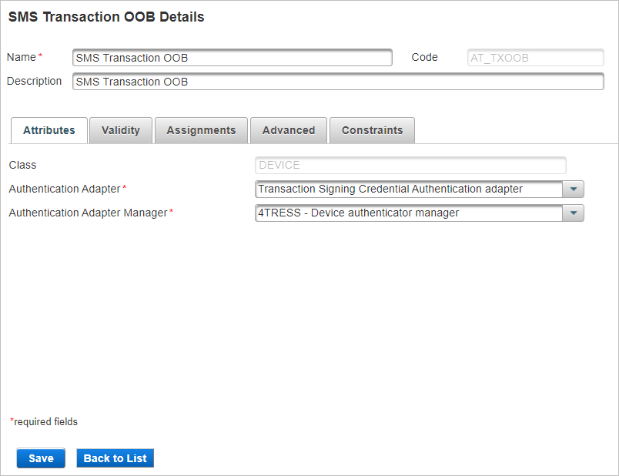Click the Name required asterisk label

click(24, 56)
